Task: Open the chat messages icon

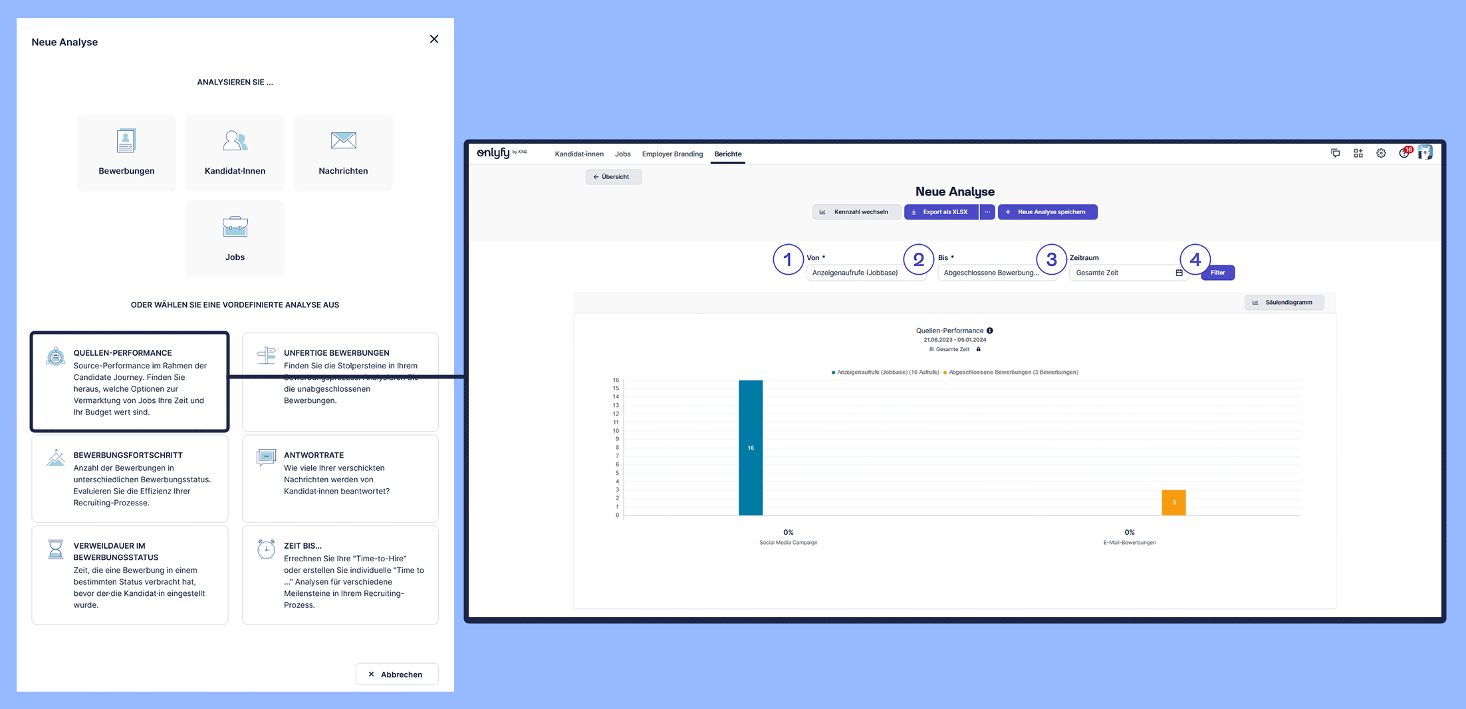Action: pos(1335,154)
